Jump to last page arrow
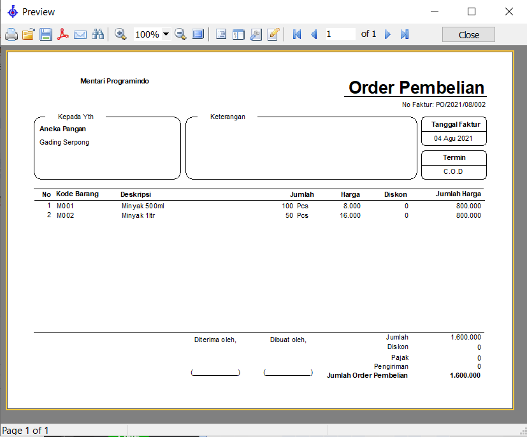The image size is (527, 437). (x=405, y=34)
